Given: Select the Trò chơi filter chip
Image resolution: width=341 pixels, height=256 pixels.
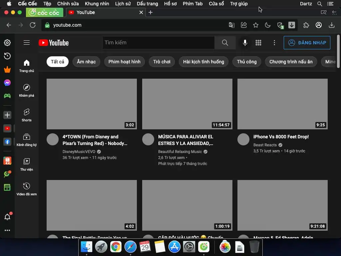Looking at the screenshot, I should 162,62.
